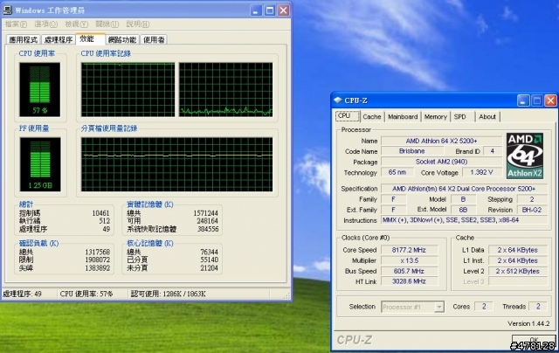The height and width of the screenshot is (353, 559).
Task: Click the commit charge peak '1383892'
Action: (x=97, y=267)
